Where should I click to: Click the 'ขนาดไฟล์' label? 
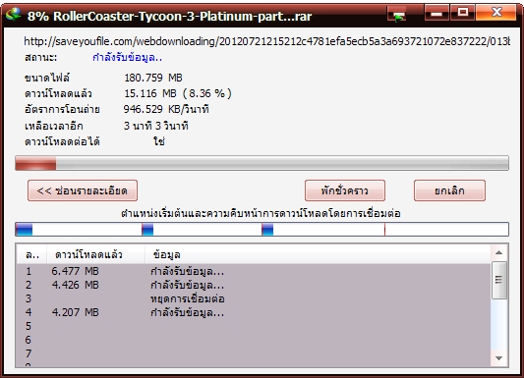pos(47,78)
